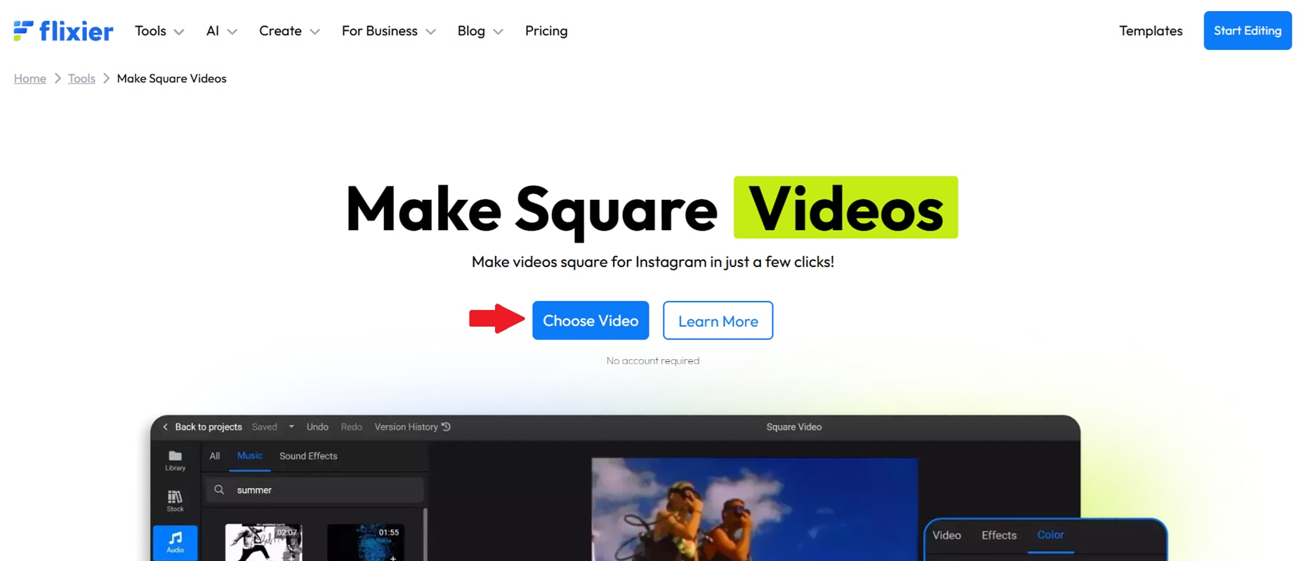Image resolution: width=1308 pixels, height=561 pixels.
Task: Click the Learn More button
Action: click(x=718, y=320)
